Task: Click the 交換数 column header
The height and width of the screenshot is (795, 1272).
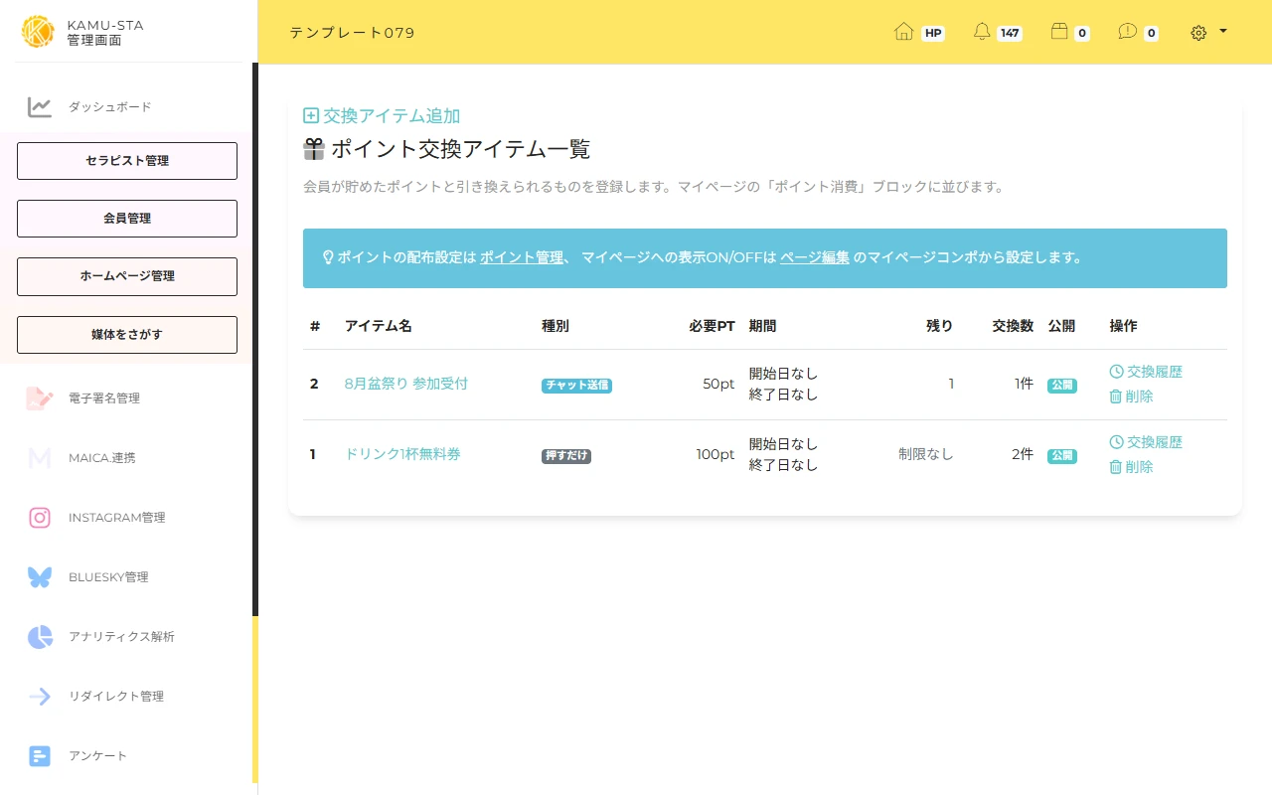Action: 1013,326
